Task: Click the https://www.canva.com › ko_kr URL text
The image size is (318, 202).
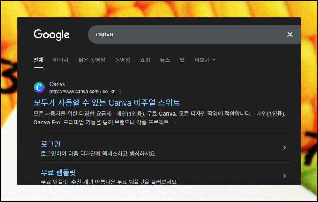Action: (x=82, y=92)
